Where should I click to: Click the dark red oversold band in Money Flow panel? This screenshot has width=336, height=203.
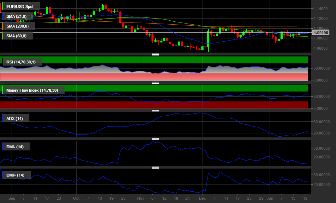154,105
